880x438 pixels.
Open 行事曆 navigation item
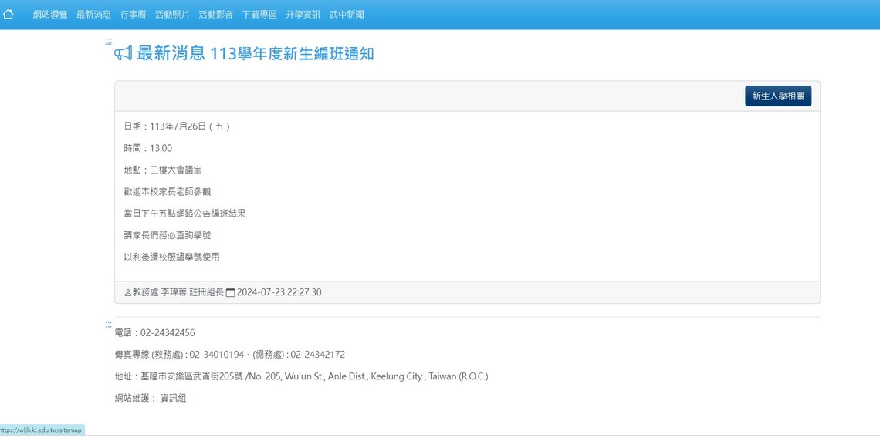point(133,15)
